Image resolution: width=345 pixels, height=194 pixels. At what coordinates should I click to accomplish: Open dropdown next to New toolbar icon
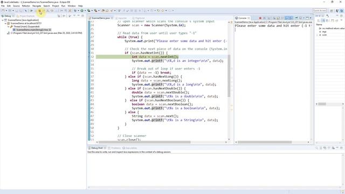pos(6,11)
